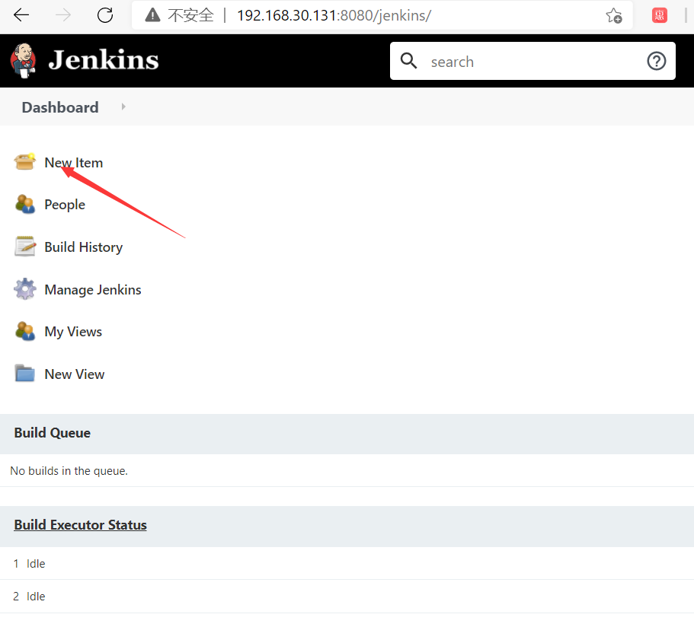Click the browser back arrow

click(21, 15)
